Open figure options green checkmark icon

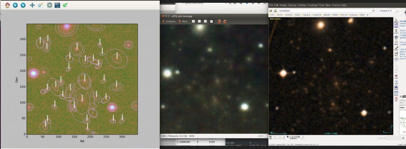(65, 5)
